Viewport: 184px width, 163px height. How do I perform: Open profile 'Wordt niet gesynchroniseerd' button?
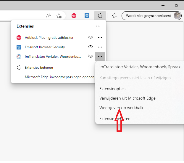pyautogui.click(x=151, y=16)
